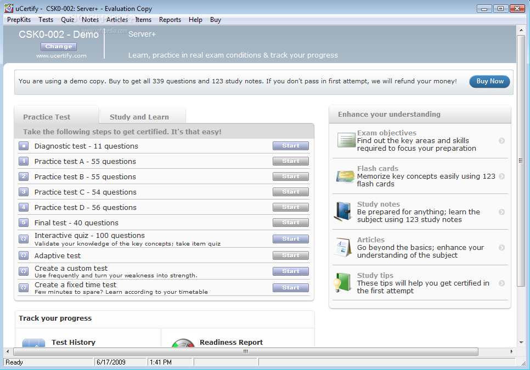Open the Buy menu
The width and height of the screenshot is (530, 370).
pos(215,20)
